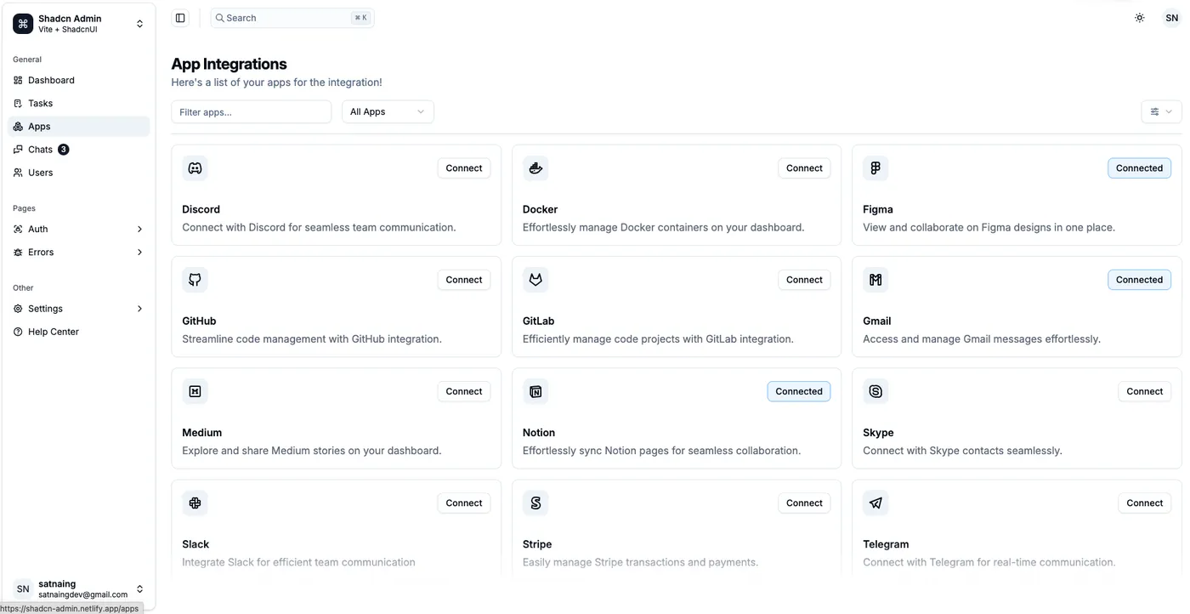Image resolution: width=1190 pixels, height=614 pixels.
Task: Open Help Center in sidebar
Action: tap(78, 333)
